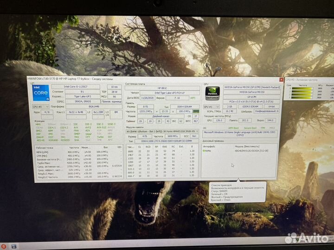Click the 64-bit bus width field
334x250 pixels.
pos(272,106)
